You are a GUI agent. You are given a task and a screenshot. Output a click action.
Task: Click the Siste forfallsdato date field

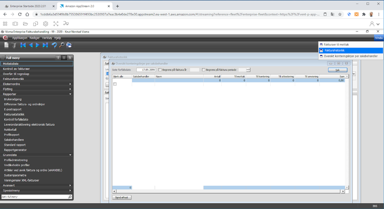tap(146, 70)
